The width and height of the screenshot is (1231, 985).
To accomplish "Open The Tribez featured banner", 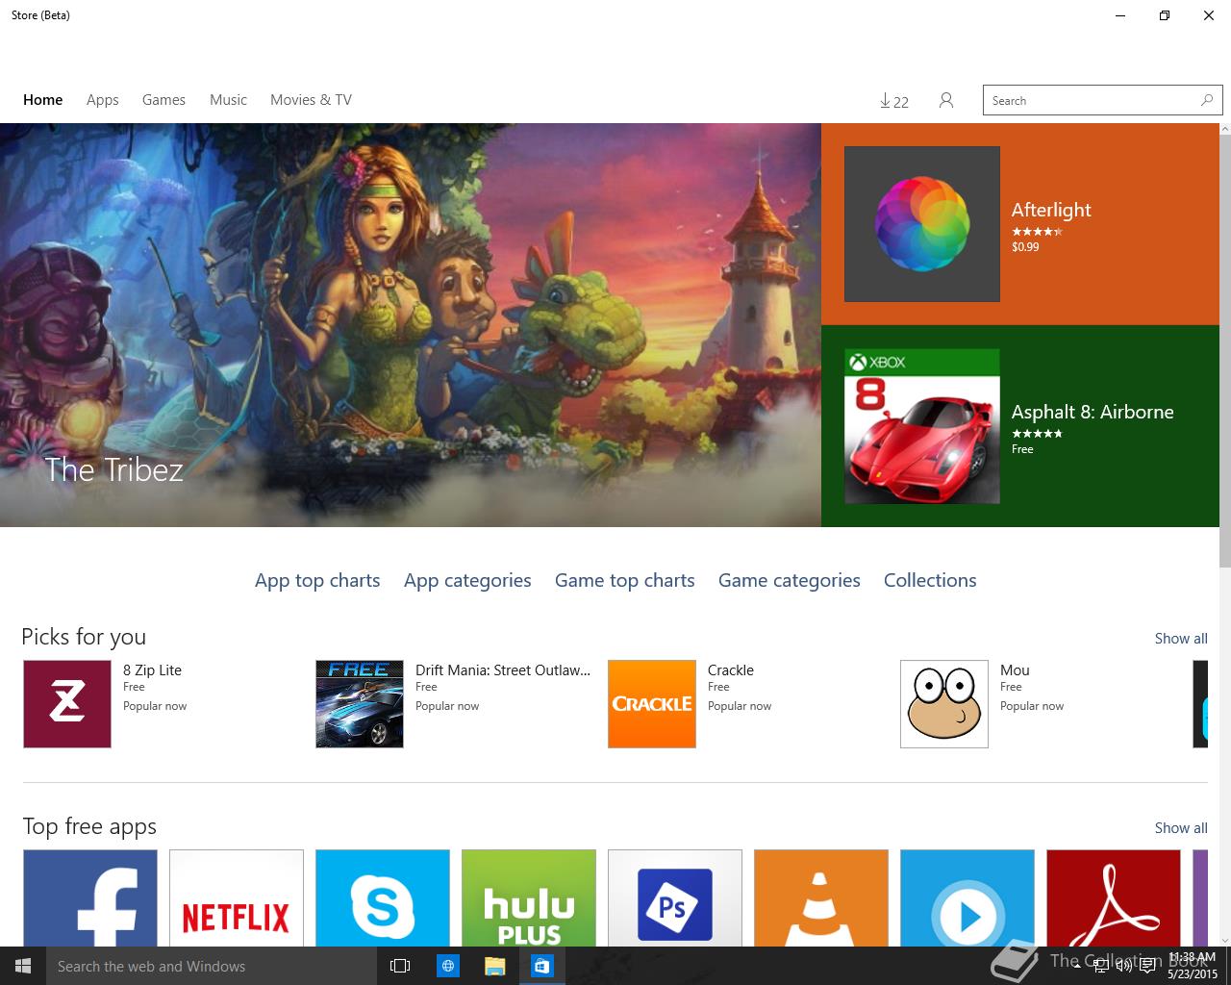I will tap(411, 325).
